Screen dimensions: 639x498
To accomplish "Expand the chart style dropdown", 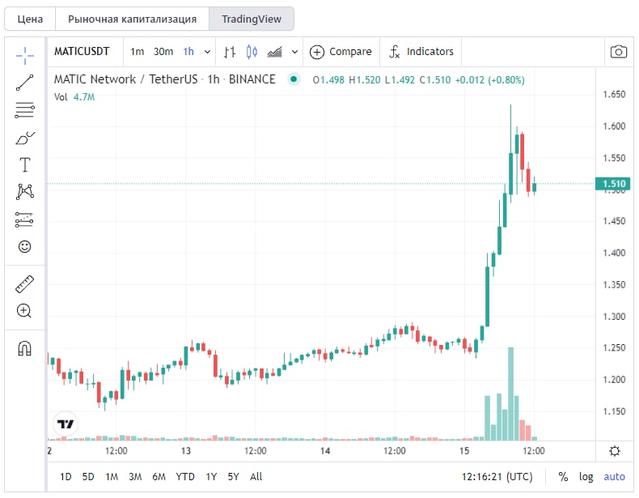I will tap(294, 52).
